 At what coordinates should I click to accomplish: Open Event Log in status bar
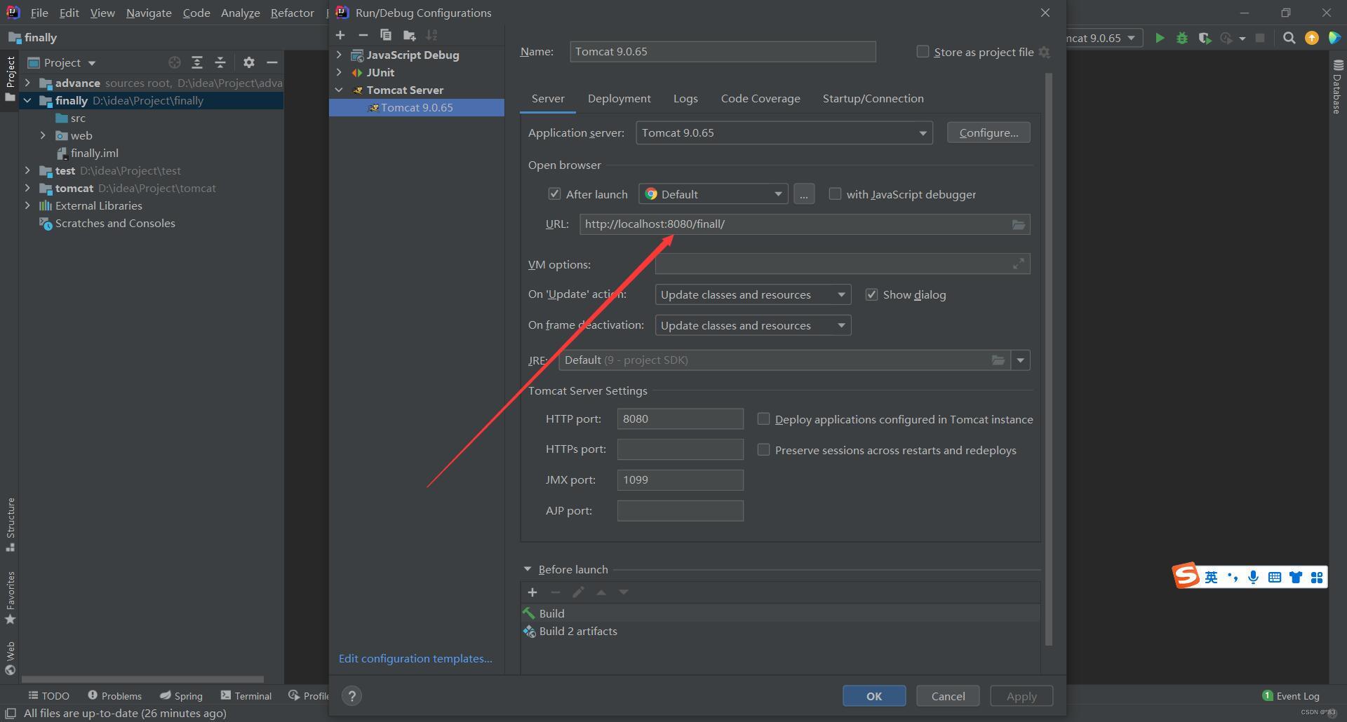point(1290,696)
